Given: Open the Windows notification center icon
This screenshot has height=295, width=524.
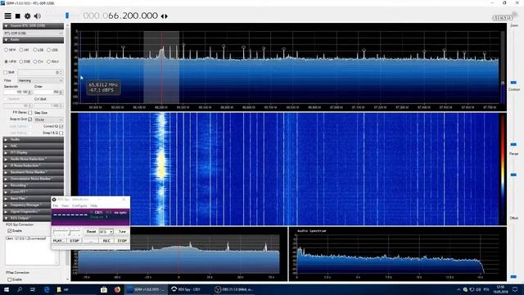Looking at the screenshot, I should click(x=515, y=289).
